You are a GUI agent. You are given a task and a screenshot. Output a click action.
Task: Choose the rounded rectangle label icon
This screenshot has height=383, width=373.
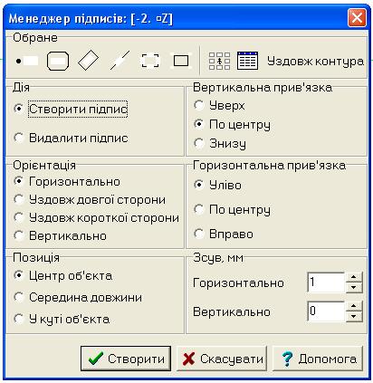pyautogui.click(x=58, y=61)
